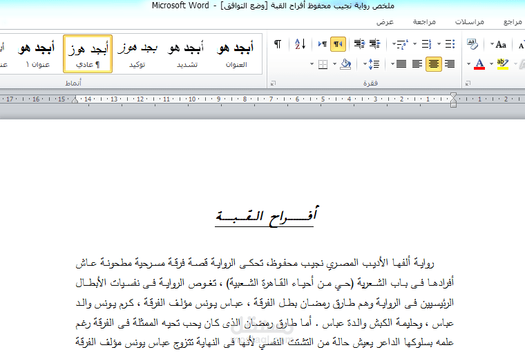Click the line starting رواية ألفها الأديب
The width and height of the screenshot is (525, 352).
[x=255, y=264]
